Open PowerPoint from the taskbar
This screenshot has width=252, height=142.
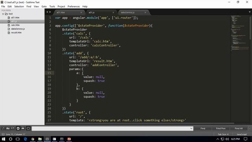(69, 139)
